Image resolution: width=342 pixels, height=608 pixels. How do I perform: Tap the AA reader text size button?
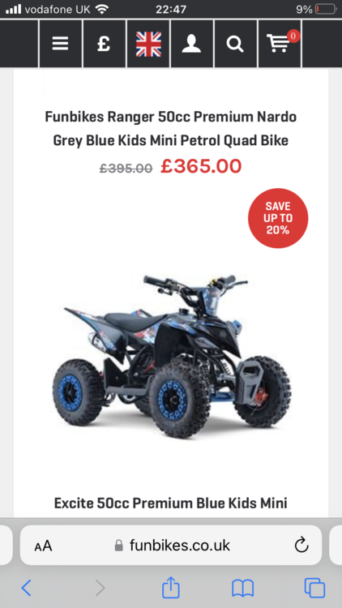[x=43, y=546]
